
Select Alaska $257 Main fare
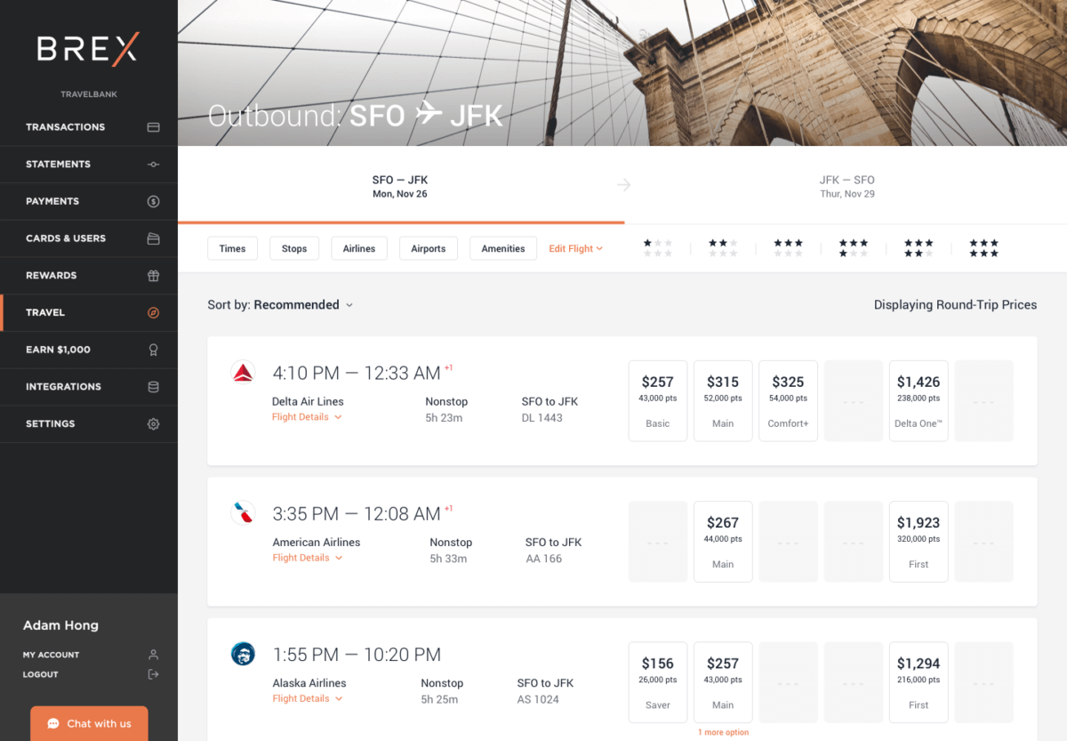pos(723,682)
